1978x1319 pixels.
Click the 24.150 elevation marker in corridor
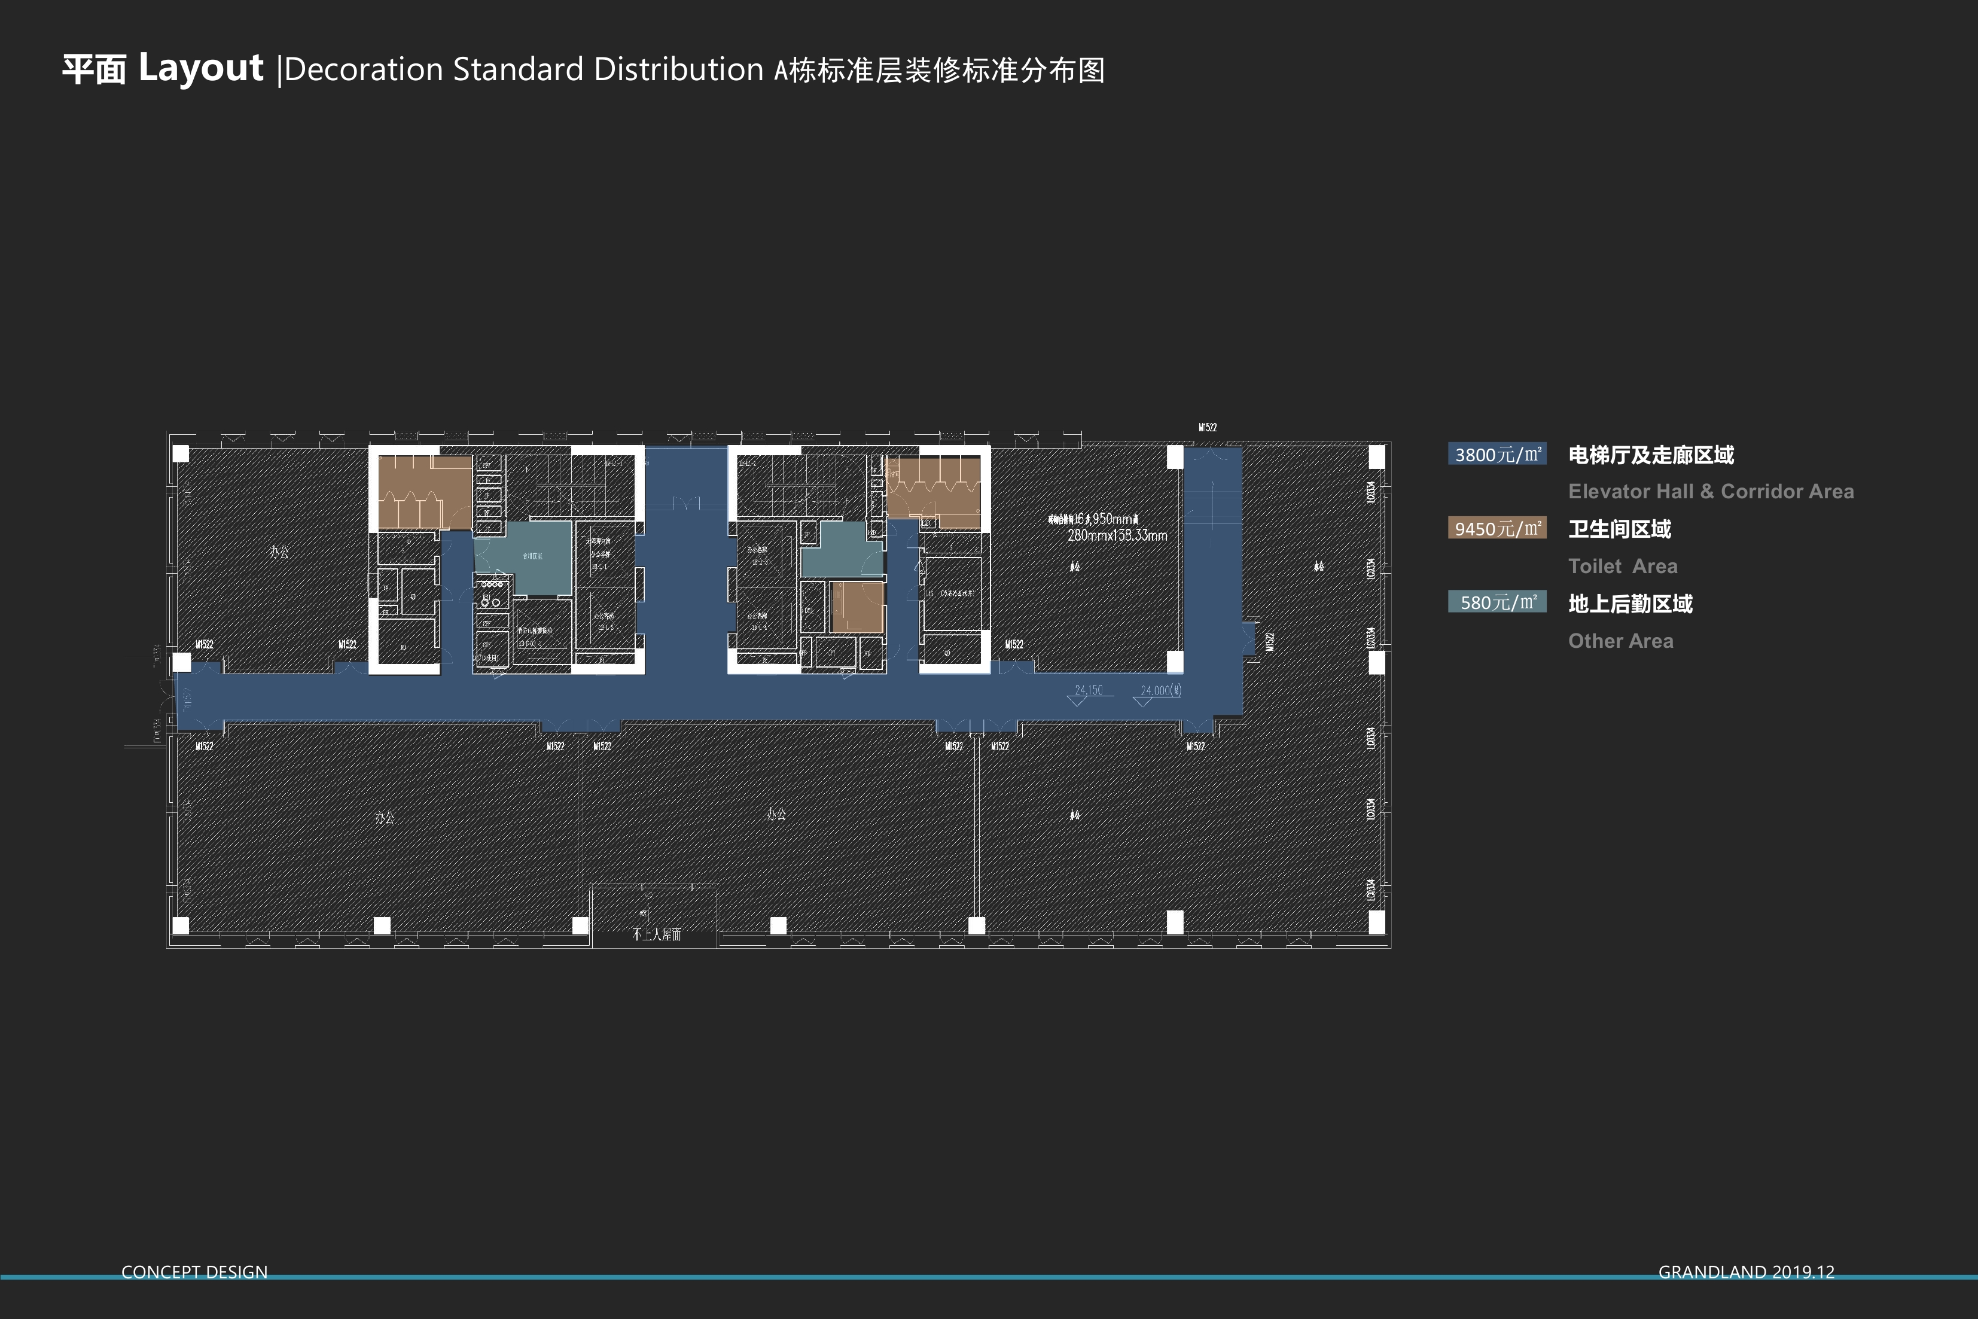[1088, 691]
